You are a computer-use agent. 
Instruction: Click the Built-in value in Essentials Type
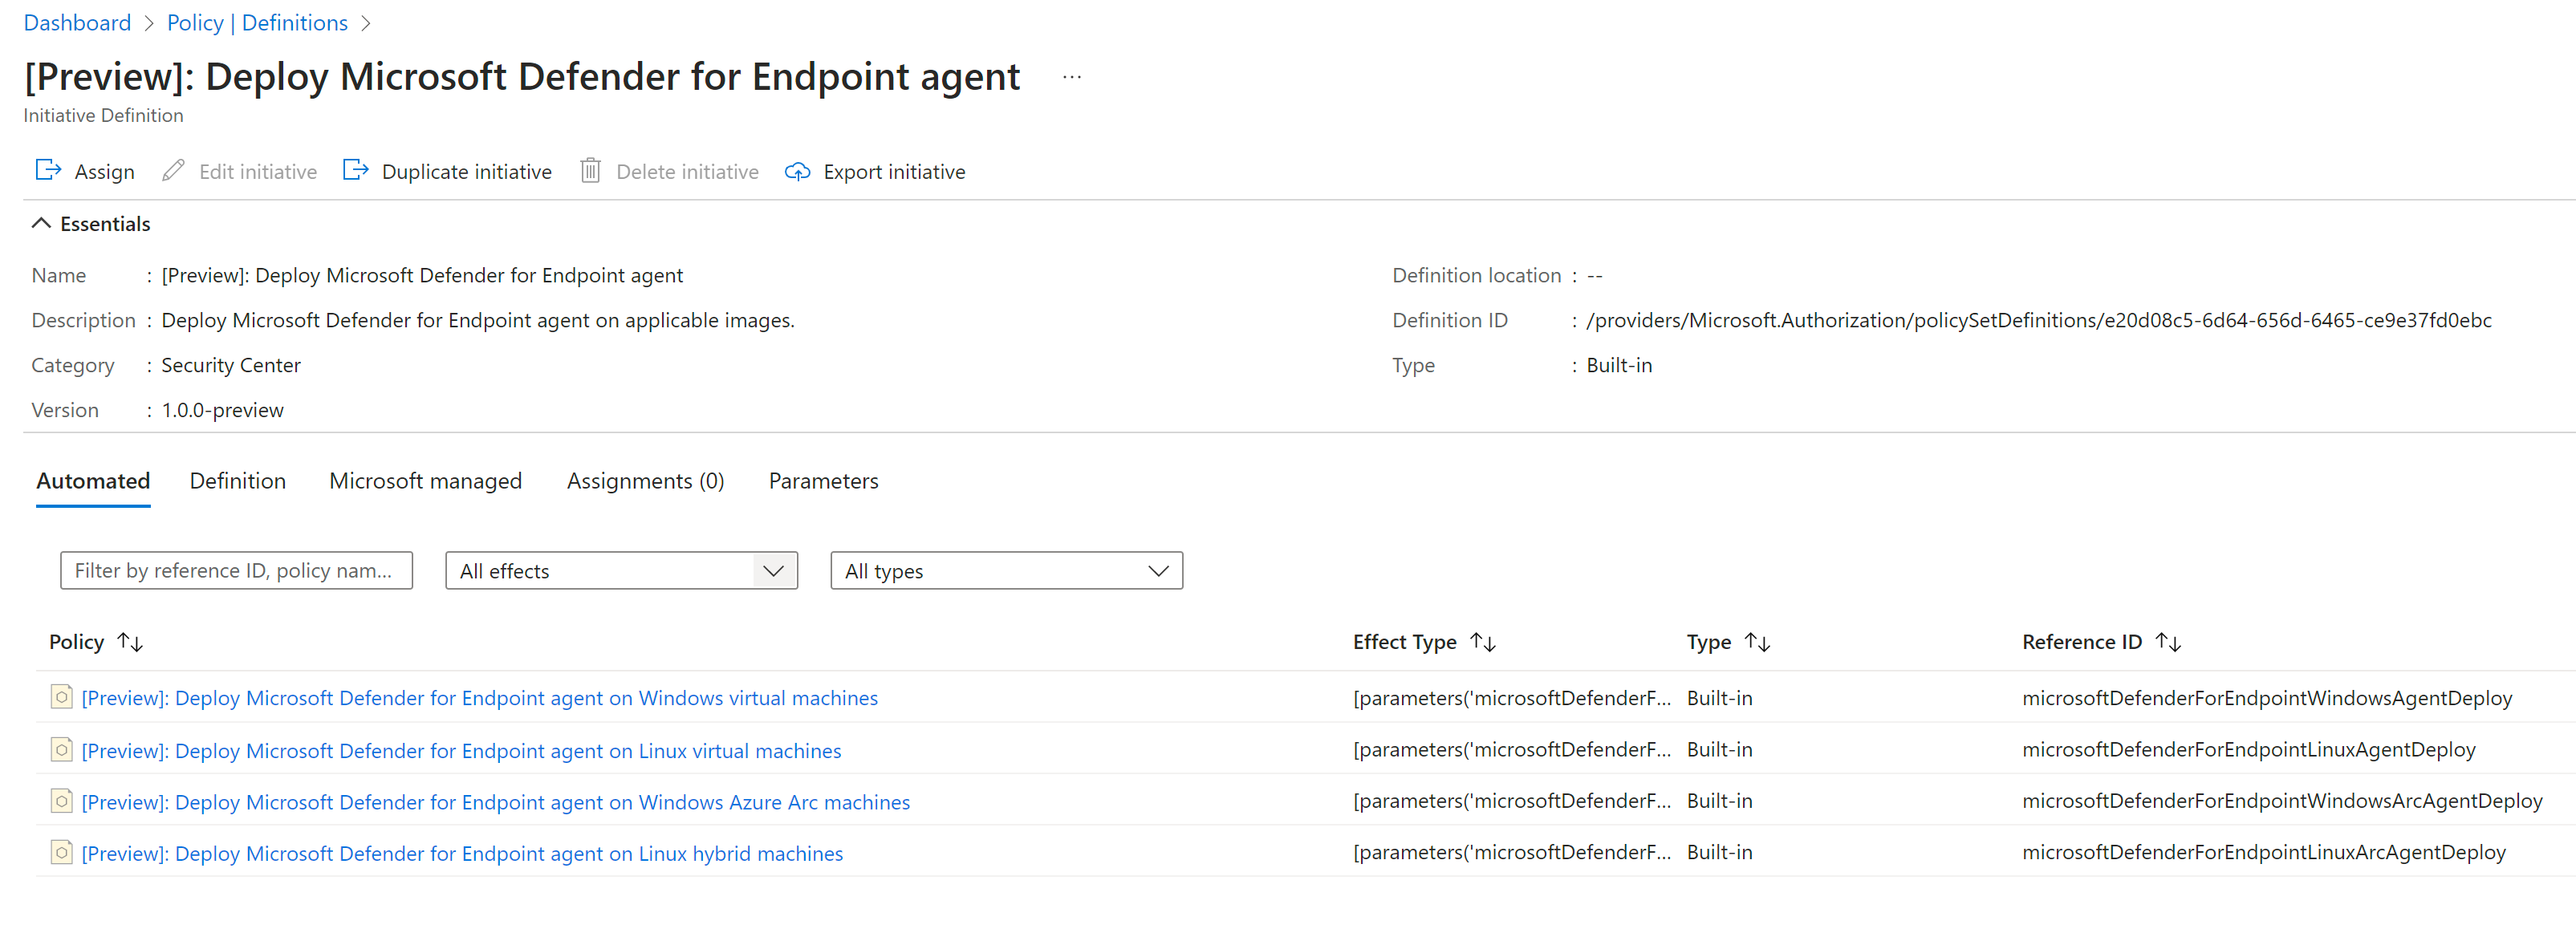1619,365
